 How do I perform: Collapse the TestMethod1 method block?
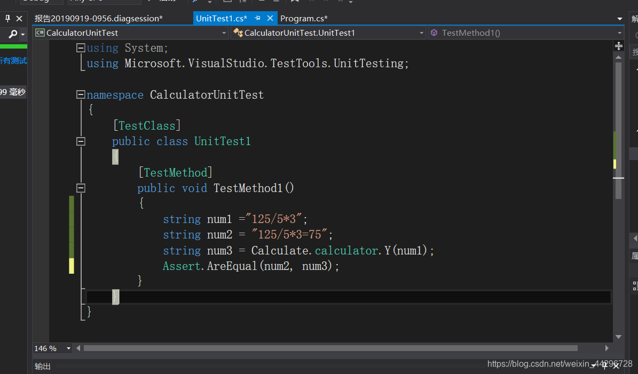pyautogui.click(x=81, y=188)
